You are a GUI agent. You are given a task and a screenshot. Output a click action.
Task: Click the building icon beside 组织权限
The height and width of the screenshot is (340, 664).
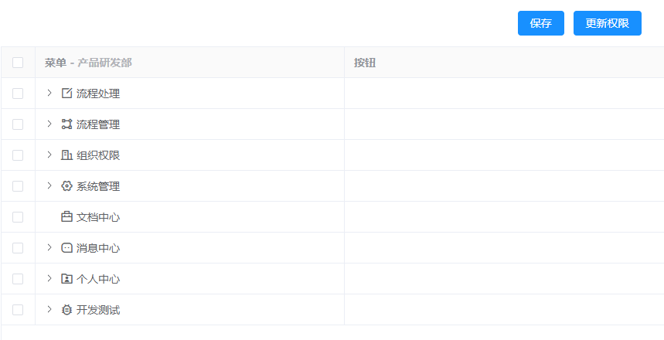[x=66, y=155]
